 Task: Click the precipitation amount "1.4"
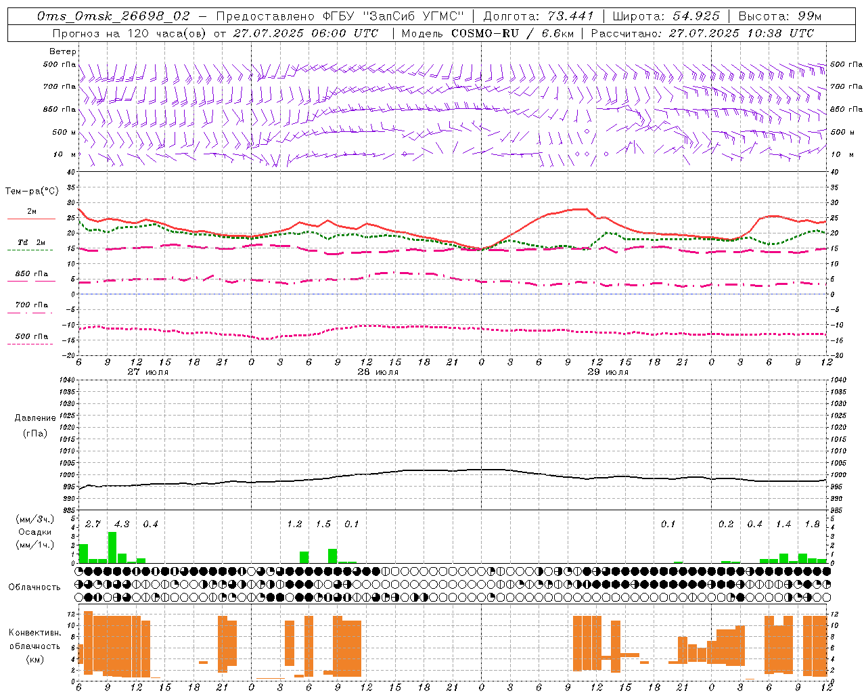click(783, 524)
